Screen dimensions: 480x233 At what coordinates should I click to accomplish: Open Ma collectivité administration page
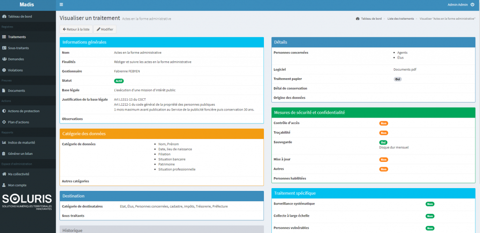pos(18,174)
